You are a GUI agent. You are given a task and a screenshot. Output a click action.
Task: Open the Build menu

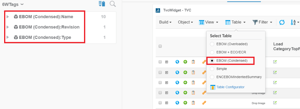(x=165, y=22)
